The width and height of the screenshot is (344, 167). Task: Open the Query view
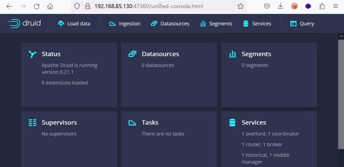pyautogui.click(x=302, y=23)
